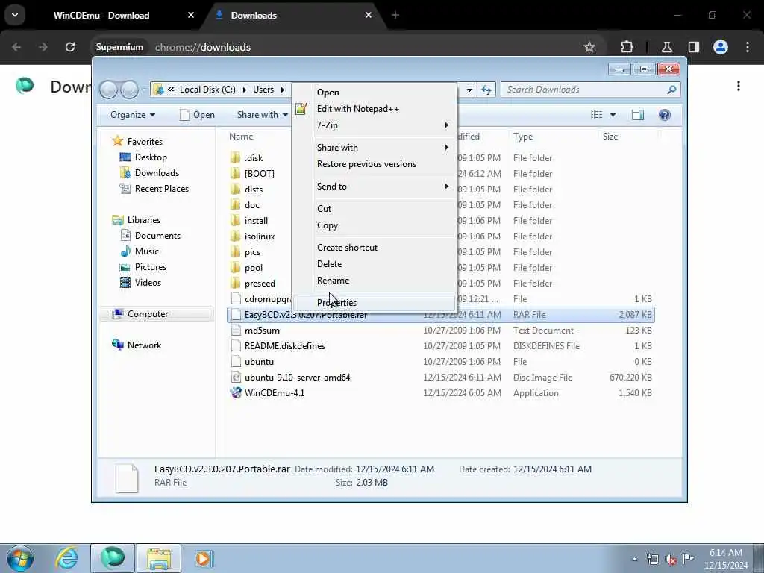Select Network in navigation pane
This screenshot has width=764, height=573.
[x=137, y=345]
